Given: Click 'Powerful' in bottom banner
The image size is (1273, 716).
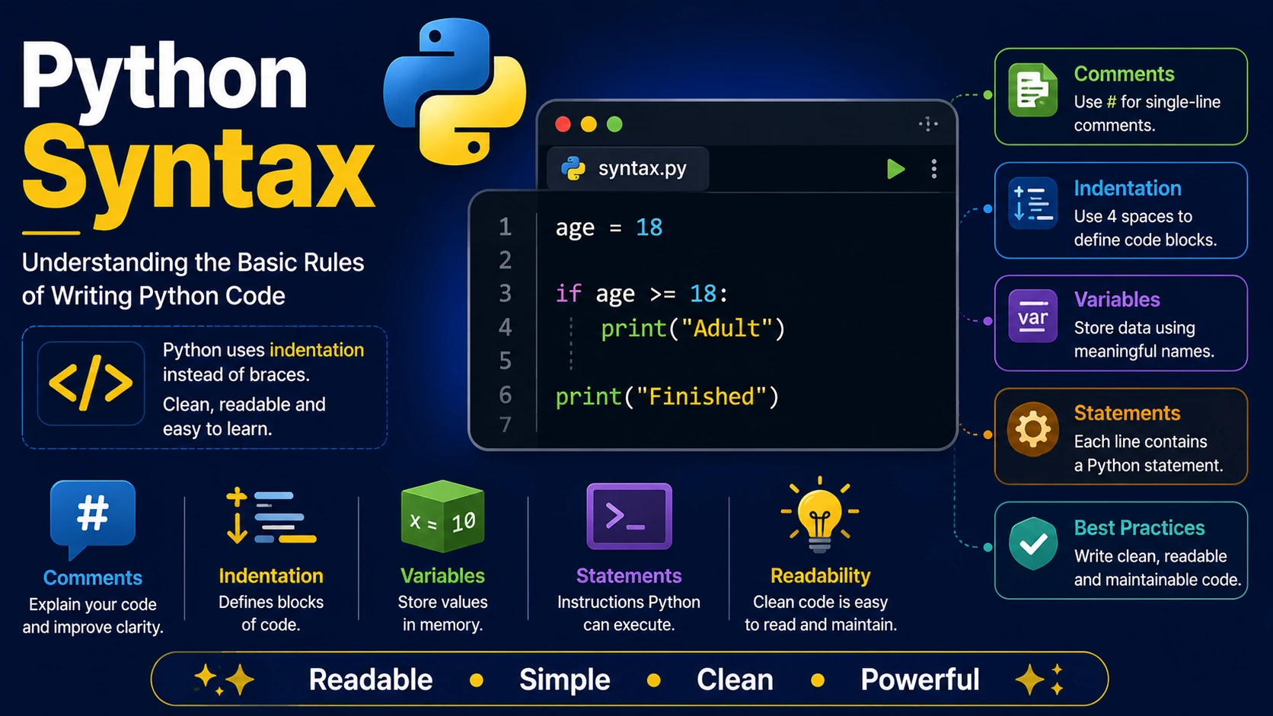Looking at the screenshot, I should coord(920,679).
